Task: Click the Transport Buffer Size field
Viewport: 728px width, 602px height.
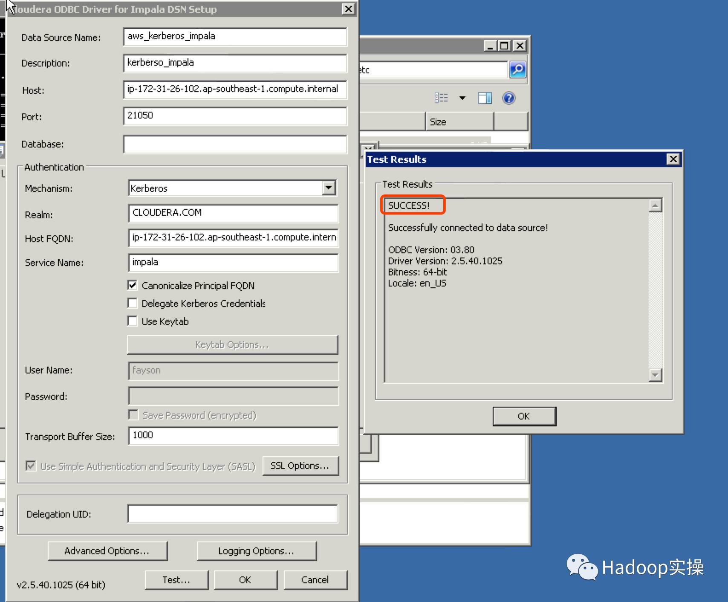Action: [x=233, y=436]
